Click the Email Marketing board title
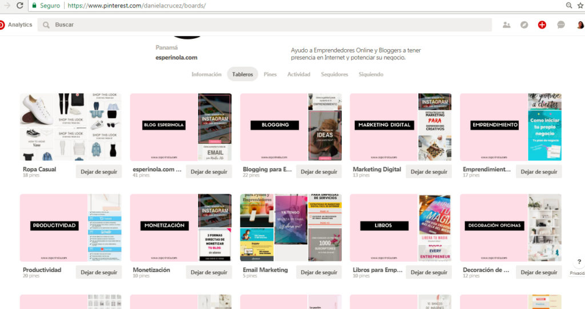Viewport: 585px width, 309px height. click(265, 270)
